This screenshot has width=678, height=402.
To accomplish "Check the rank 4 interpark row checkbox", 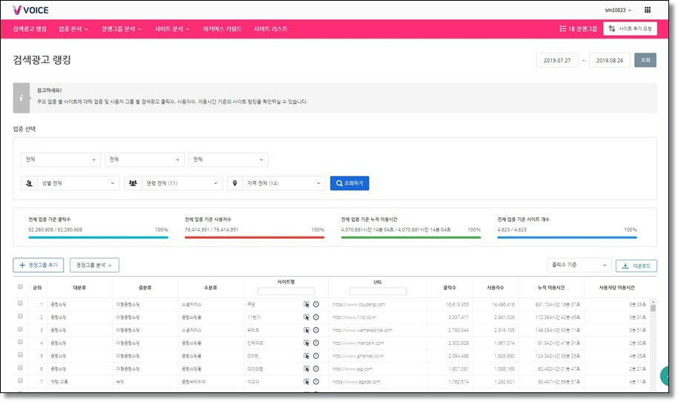I will [20, 342].
